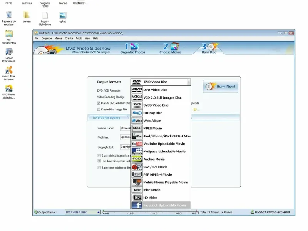The image size is (308, 231).
Task: Click the Publisher input field
Action: point(126,137)
